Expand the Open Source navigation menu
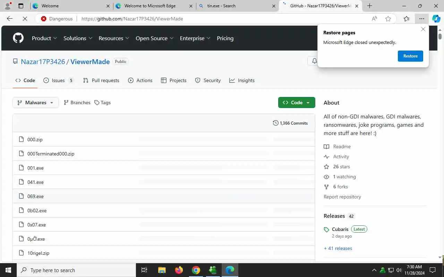This screenshot has width=444, height=277. pos(154,38)
